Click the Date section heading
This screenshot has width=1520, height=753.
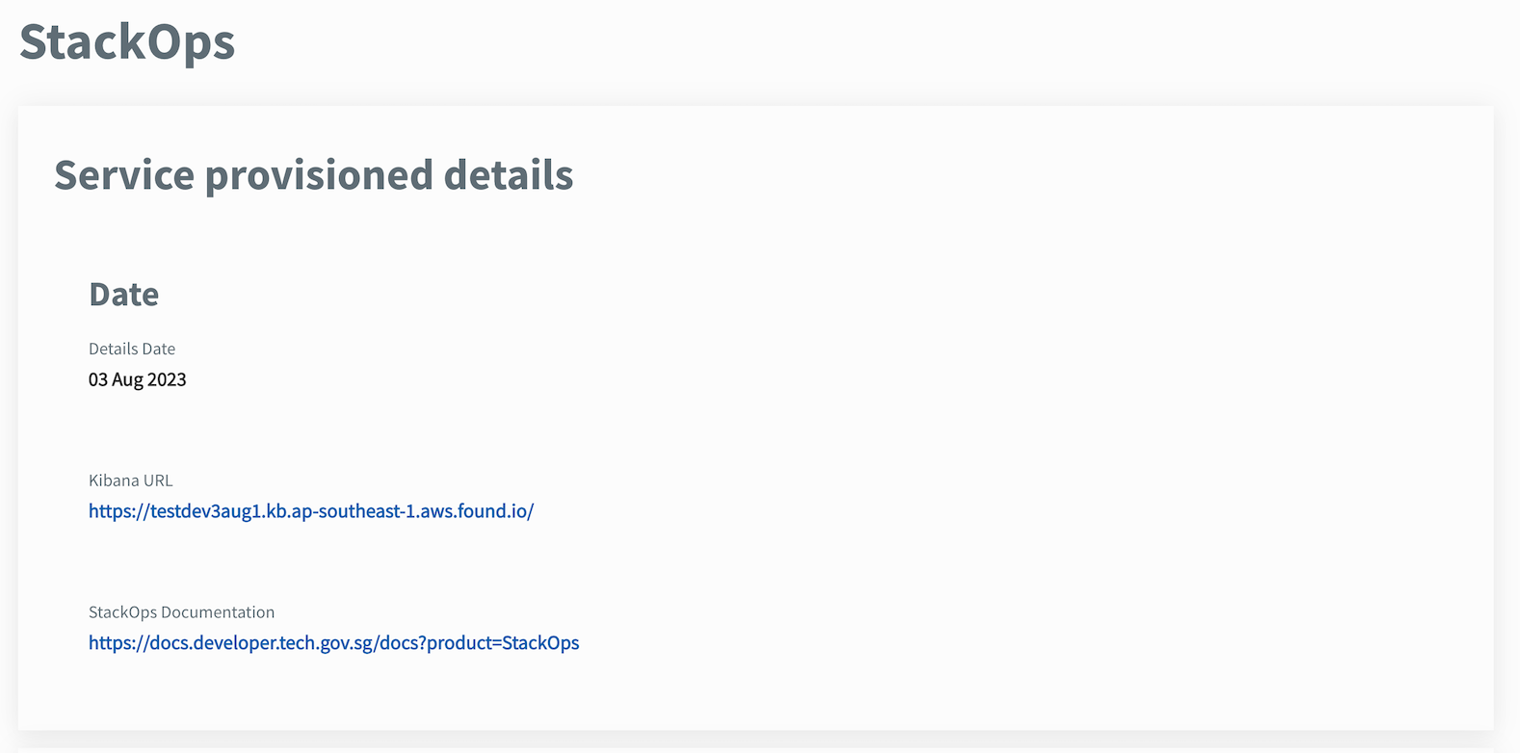(123, 295)
